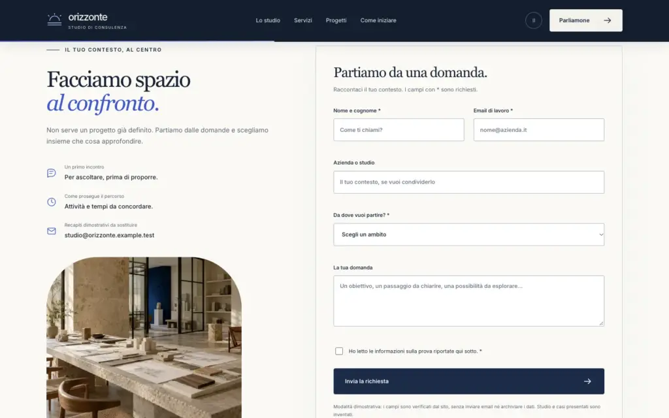Select 'Come iniziare' in the navigation
669x418 pixels.
[x=378, y=20]
